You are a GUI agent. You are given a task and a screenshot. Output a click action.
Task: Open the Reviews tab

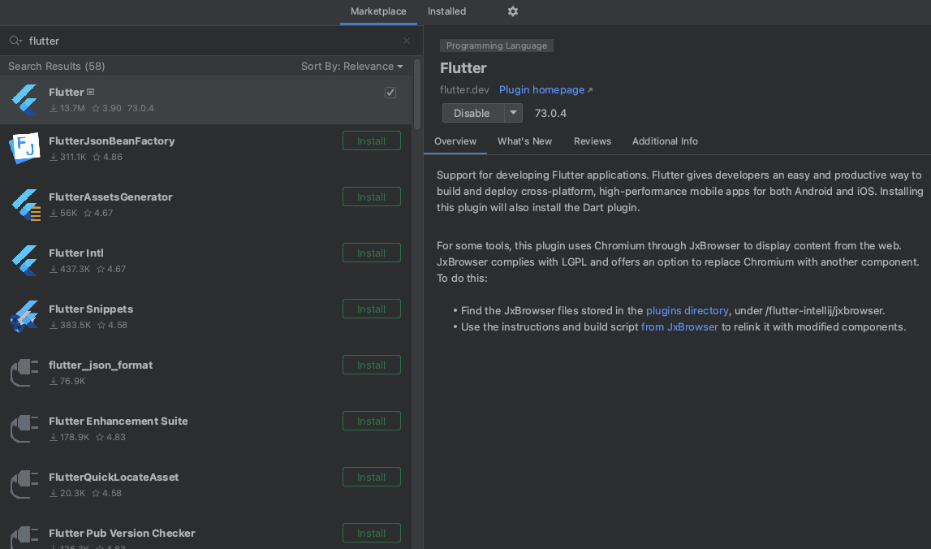(592, 141)
